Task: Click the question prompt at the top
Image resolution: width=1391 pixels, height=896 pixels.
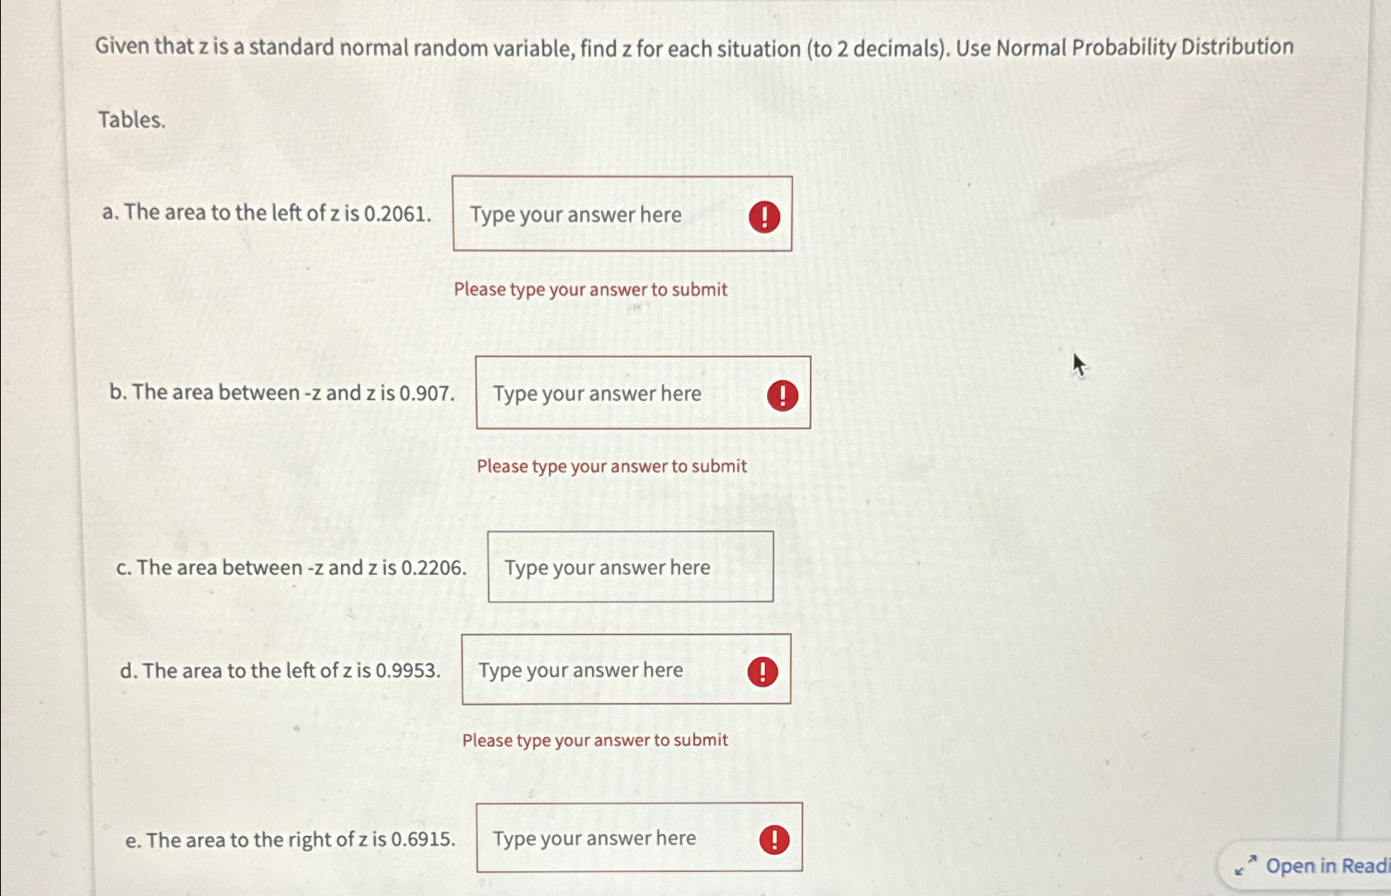Action: coord(693,47)
